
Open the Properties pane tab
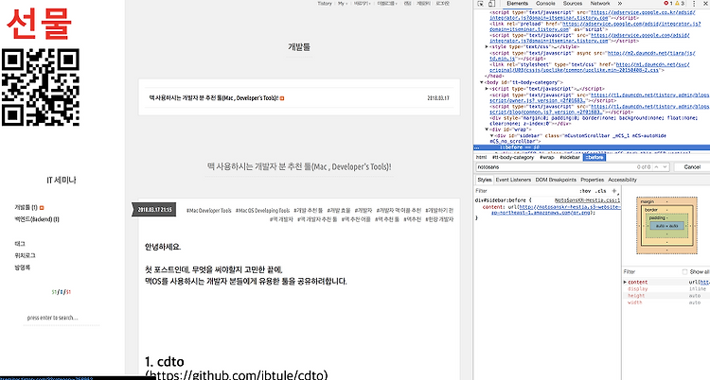click(592, 180)
